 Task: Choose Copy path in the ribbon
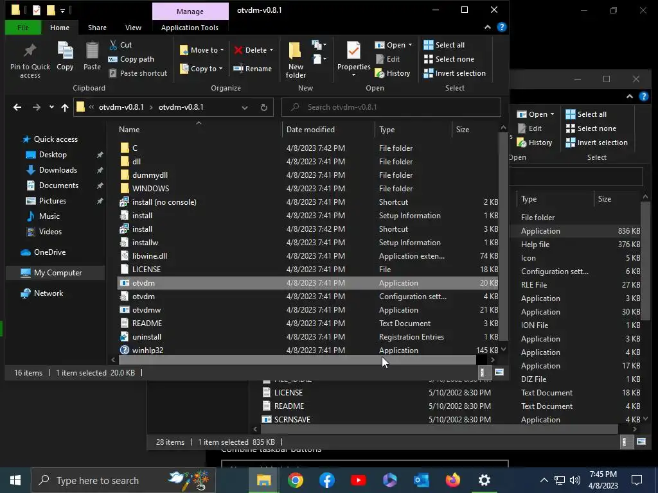[131, 59]
